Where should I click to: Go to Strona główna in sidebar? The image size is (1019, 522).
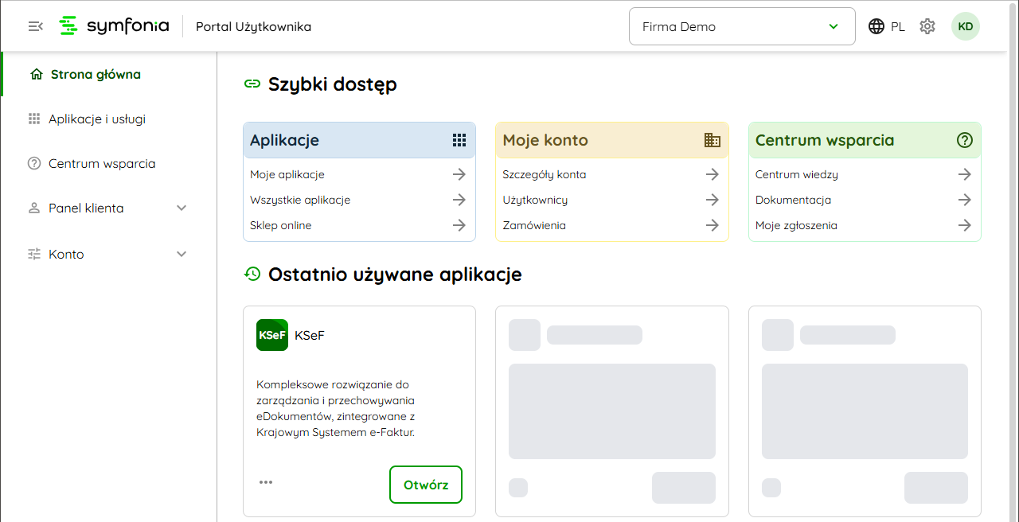coord(96,75)
